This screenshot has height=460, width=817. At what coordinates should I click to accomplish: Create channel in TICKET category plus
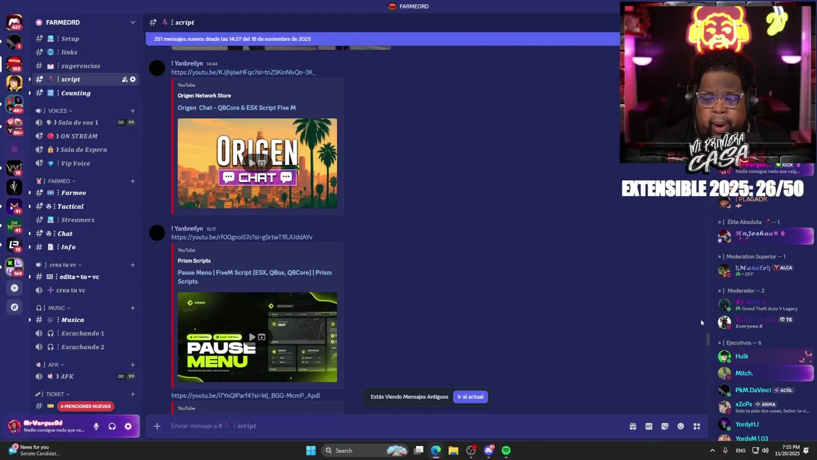coord(133,394)
